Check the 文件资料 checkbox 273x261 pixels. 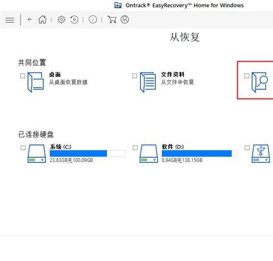pyautogui.click(x=135, y=76)
